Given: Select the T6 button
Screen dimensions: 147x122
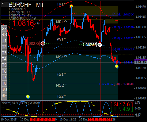Looking at the screenshot, I should click(4, 71).
